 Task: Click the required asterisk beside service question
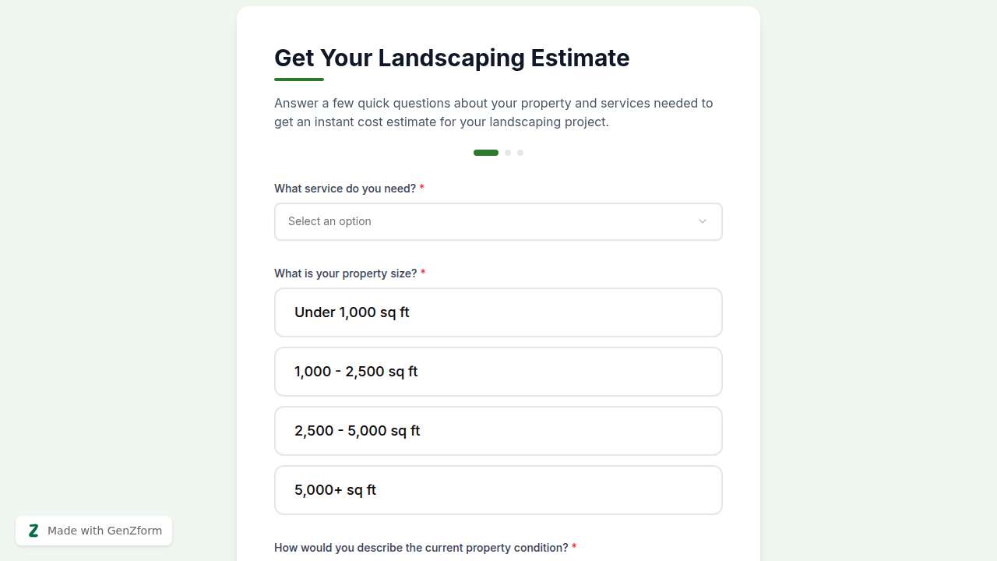coord(421,188)
